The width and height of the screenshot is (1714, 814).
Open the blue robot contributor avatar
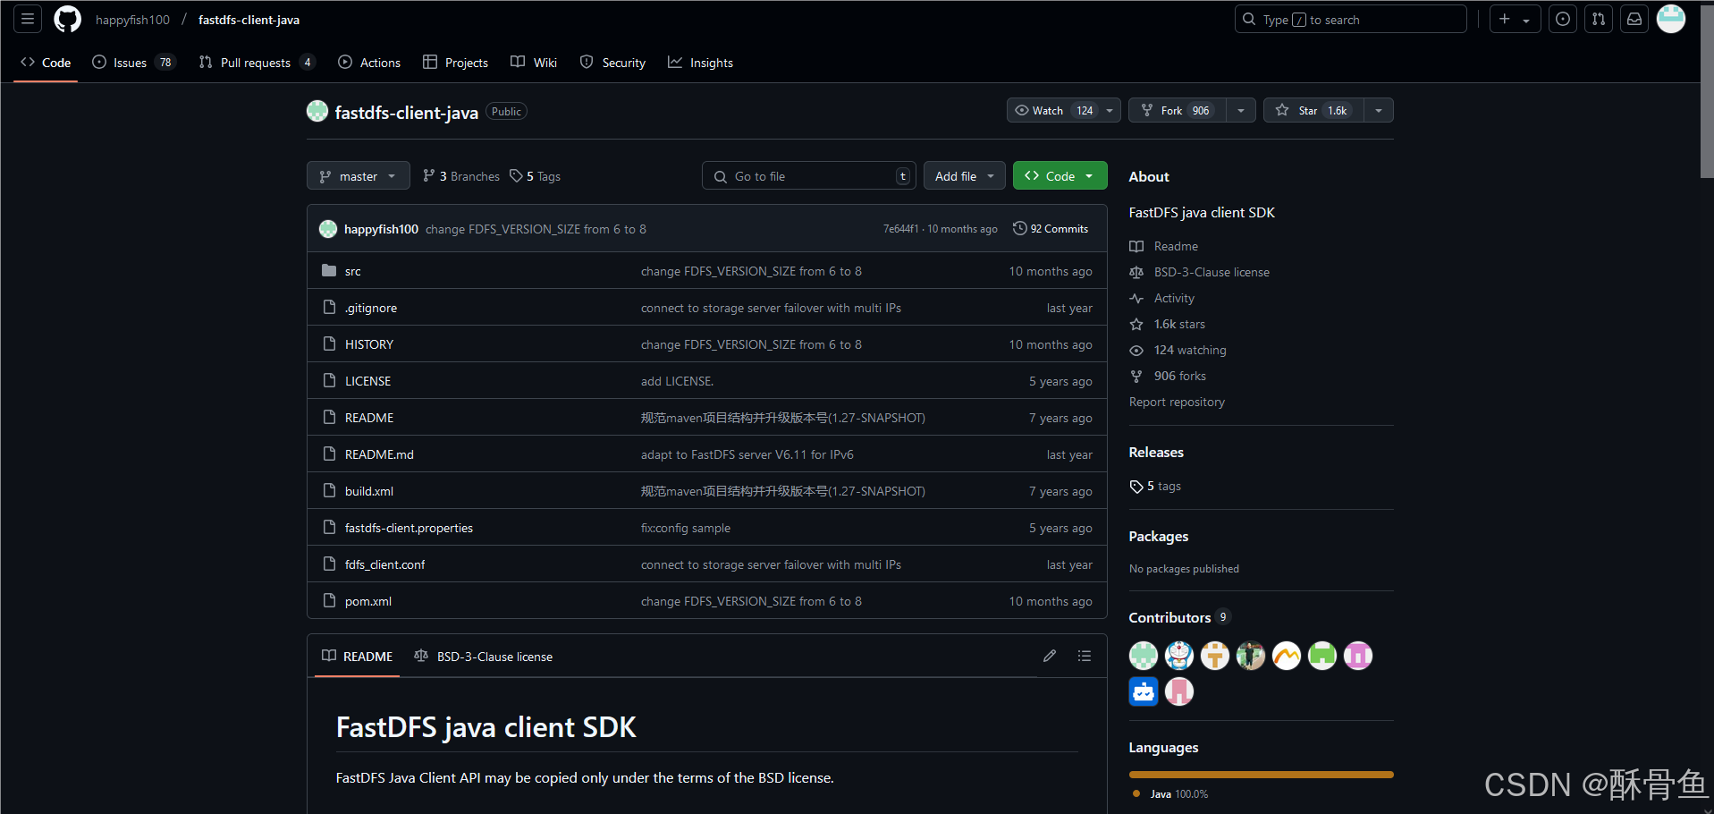coord(1144,691)
